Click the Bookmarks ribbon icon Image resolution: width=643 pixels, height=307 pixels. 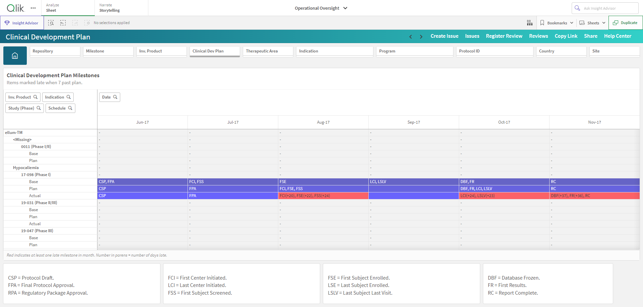542,23
